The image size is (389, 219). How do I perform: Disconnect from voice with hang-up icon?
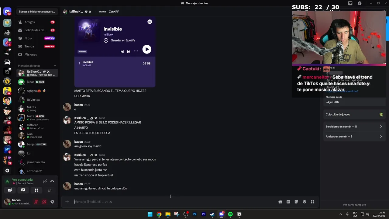[52, 181]
